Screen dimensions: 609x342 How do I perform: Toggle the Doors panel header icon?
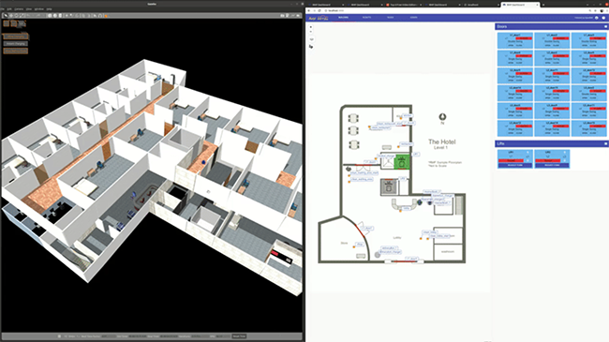click(x=605, y=26)
